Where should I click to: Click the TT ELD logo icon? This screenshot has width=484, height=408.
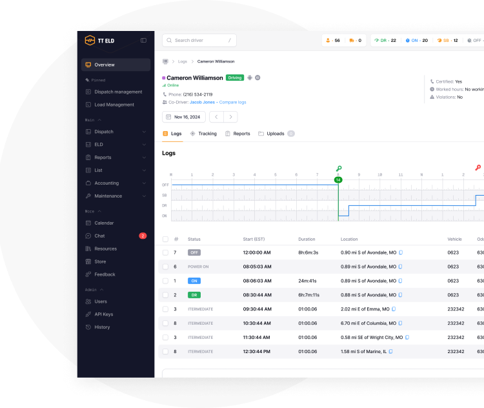point(90,40)
